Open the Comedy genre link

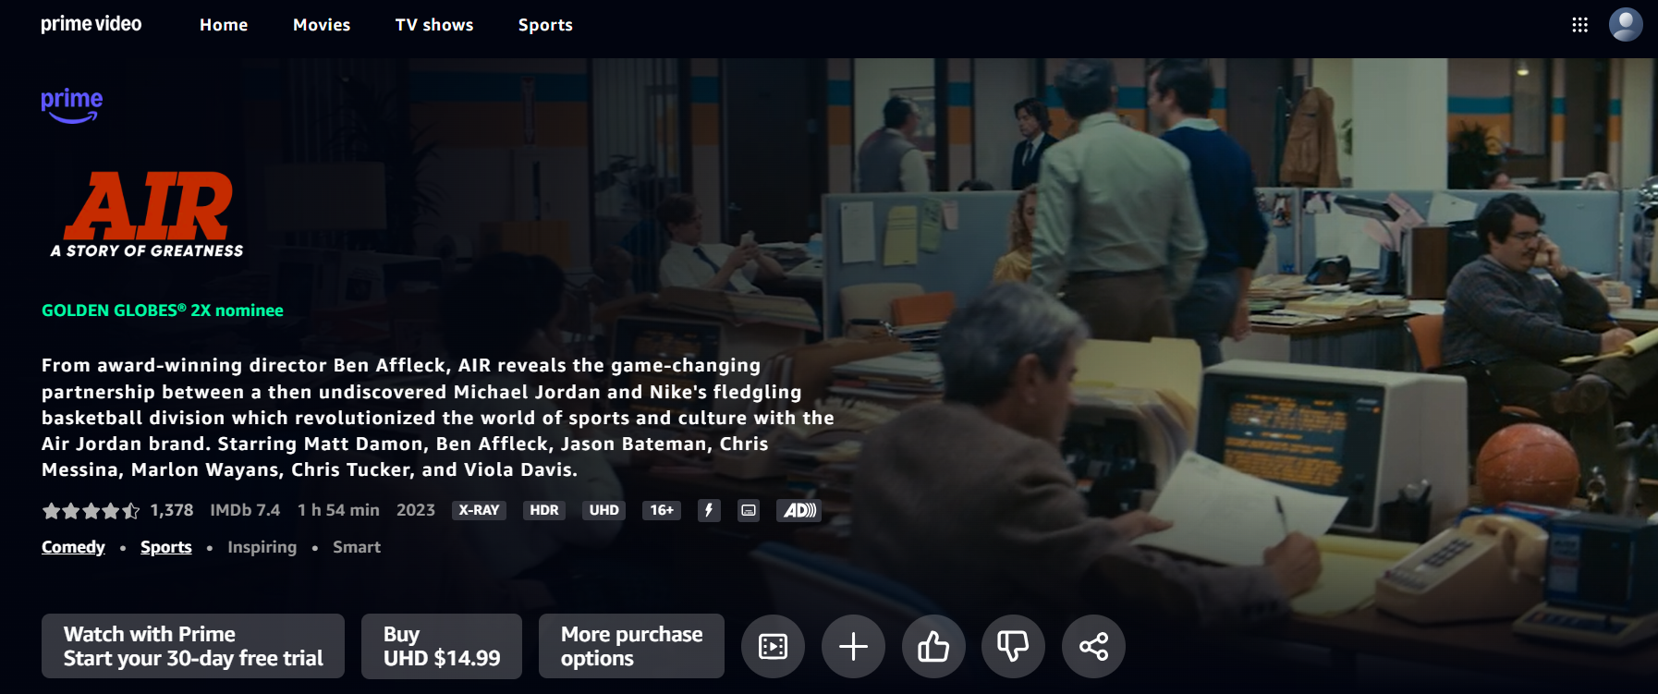click(x=73, y=547)
